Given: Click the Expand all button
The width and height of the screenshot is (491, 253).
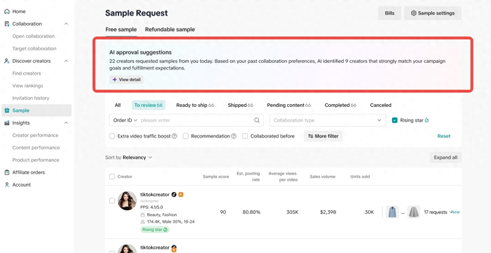Looking at the screenshot, I should 446,158.
